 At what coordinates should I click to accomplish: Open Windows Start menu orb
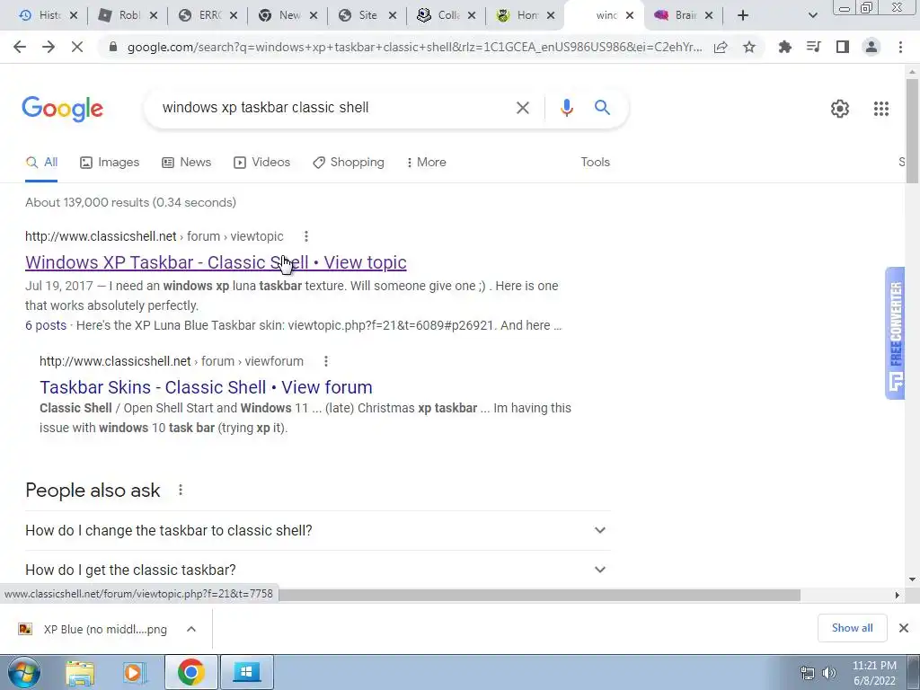coord(23,672)
